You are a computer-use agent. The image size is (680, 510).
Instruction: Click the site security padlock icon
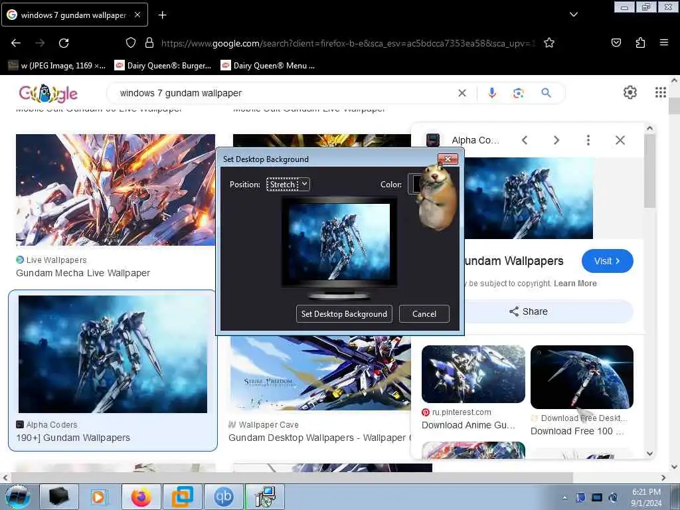(149, 42)
